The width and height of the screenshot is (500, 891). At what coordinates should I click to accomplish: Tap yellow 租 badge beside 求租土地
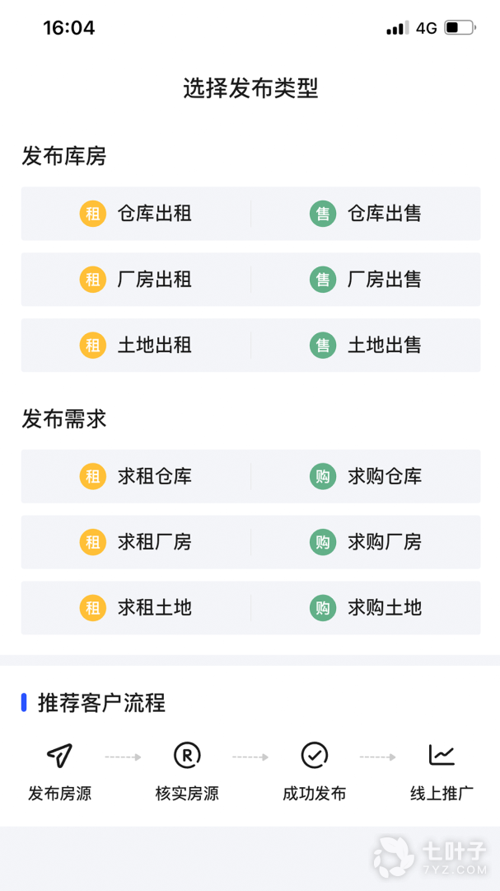pyautogui.click(x=93, y=608)
